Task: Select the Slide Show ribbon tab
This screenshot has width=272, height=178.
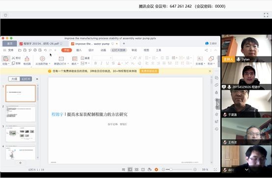Action: 119,50
